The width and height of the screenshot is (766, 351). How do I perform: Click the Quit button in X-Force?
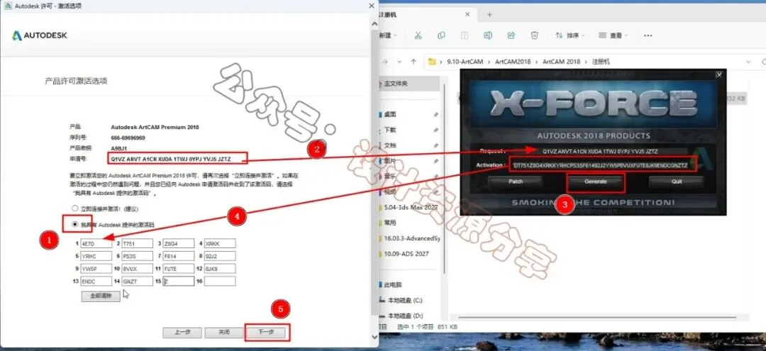click(x=676, y=182)
